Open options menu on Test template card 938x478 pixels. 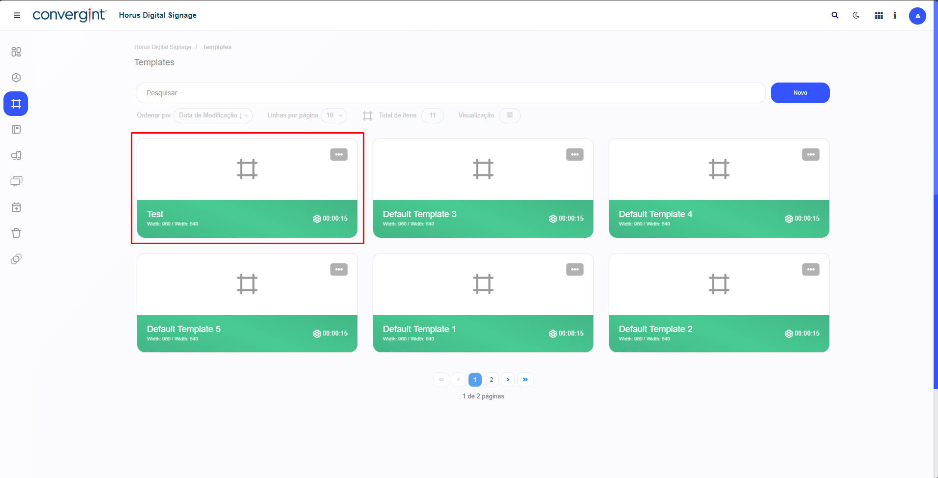coord(339,155)
